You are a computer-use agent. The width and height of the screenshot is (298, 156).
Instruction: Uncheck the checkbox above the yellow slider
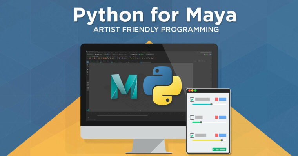point(192,135)
